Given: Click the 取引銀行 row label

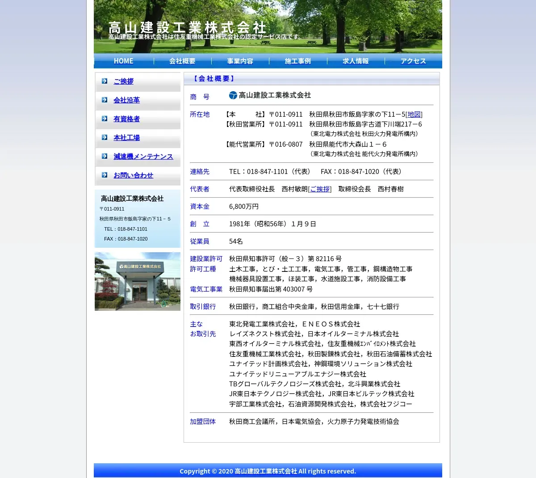Looking at the screenshot, I should coord(203,306).
